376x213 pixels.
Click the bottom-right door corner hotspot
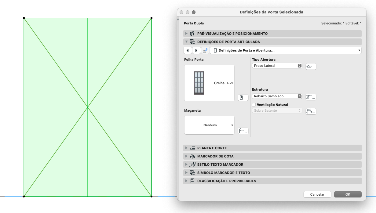pos(151,196)
